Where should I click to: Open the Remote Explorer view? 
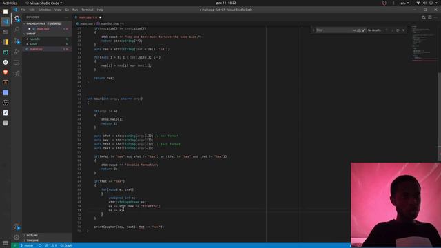pos(17,63)
